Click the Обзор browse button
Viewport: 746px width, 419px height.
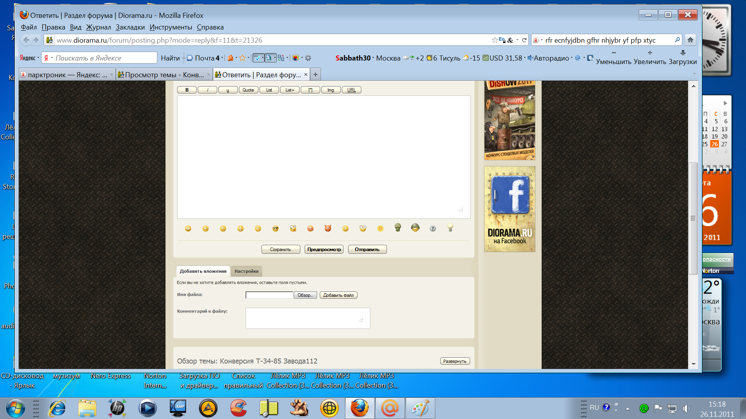click(305, 295)
